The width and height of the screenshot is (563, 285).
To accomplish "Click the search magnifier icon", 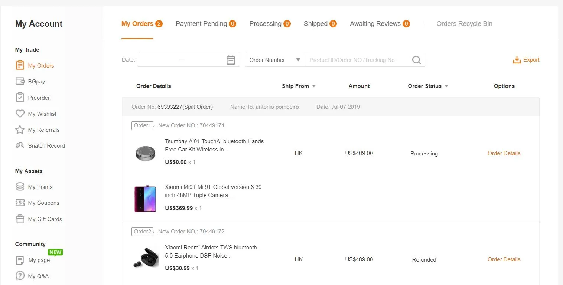I will [x=416, y=60].
